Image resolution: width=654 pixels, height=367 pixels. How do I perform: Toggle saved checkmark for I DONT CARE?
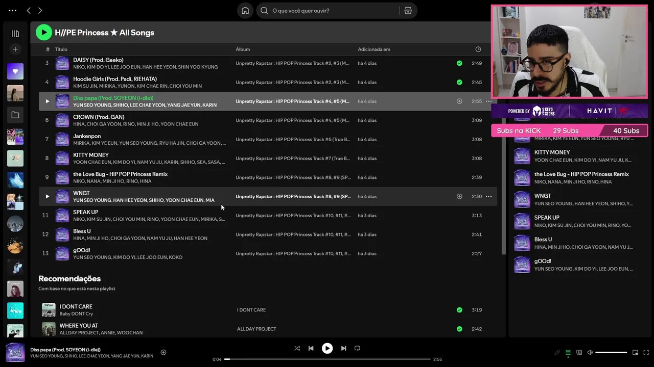click(459, 310)
